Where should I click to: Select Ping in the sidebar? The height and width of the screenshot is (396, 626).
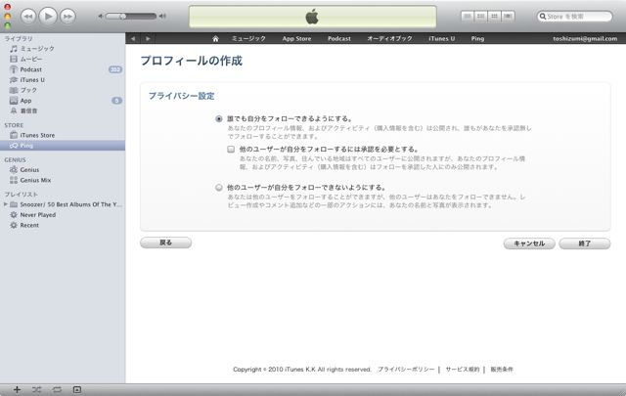pyautogui.click(x=63, y=146)
